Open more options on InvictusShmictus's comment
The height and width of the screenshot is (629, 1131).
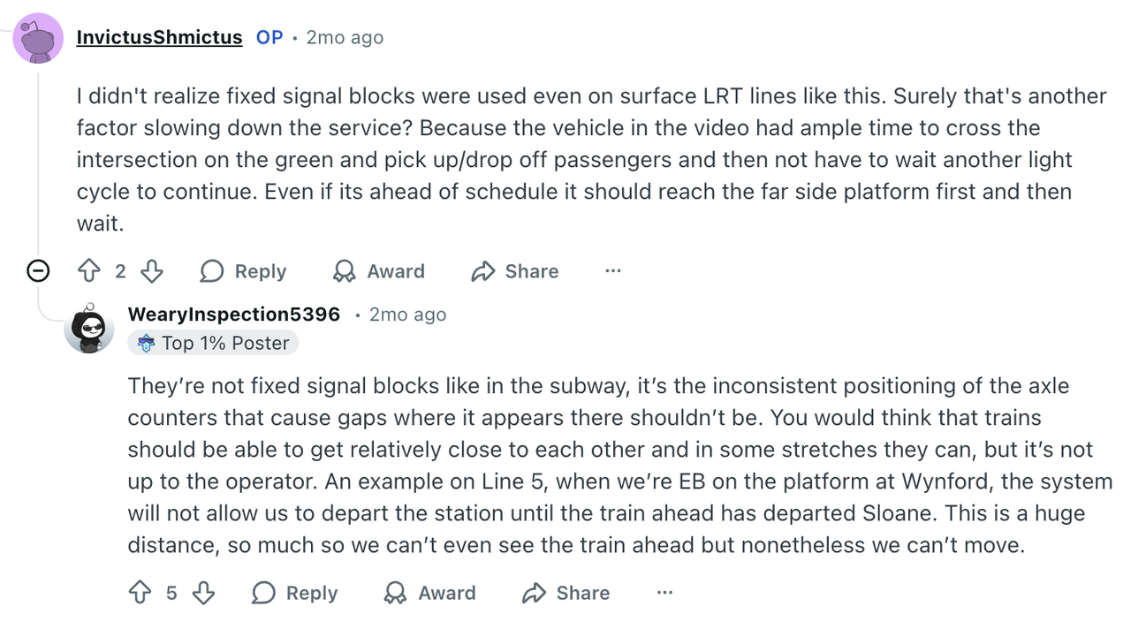(613, 271)
